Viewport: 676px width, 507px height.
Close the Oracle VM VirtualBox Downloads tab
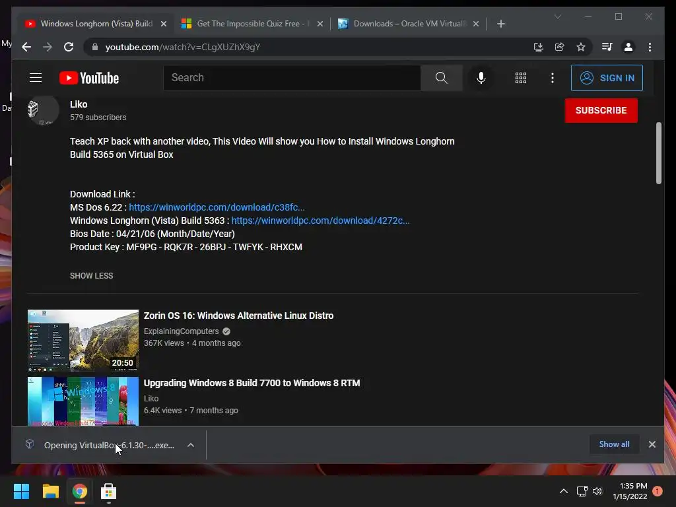[x=476, y=24]
